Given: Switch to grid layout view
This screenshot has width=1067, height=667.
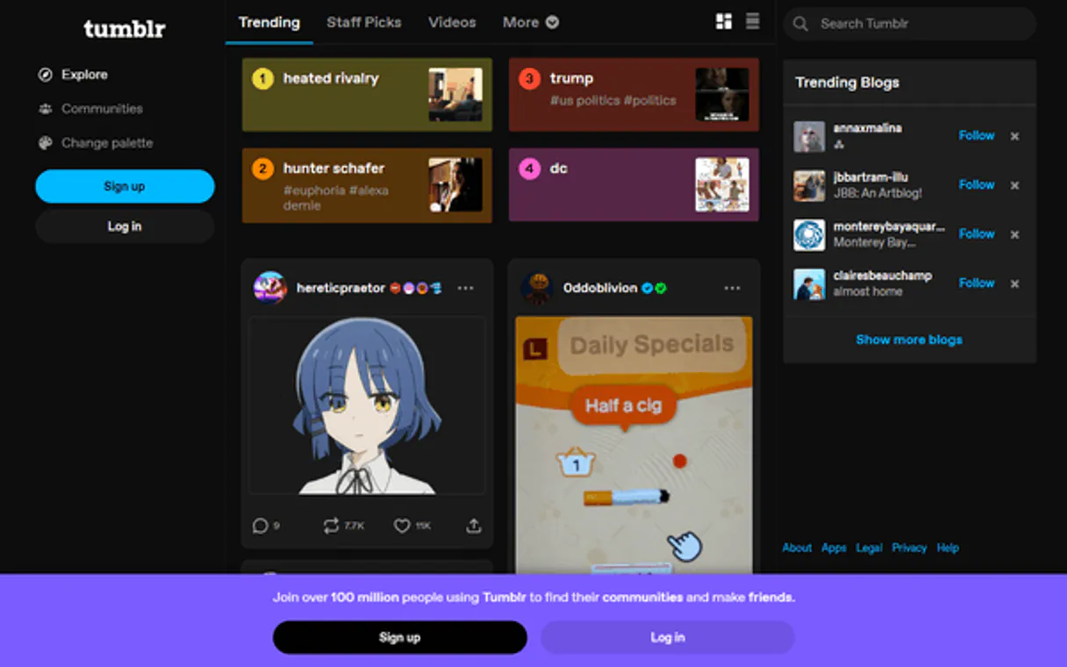Looking at the screenshot, I should [724, 22].
